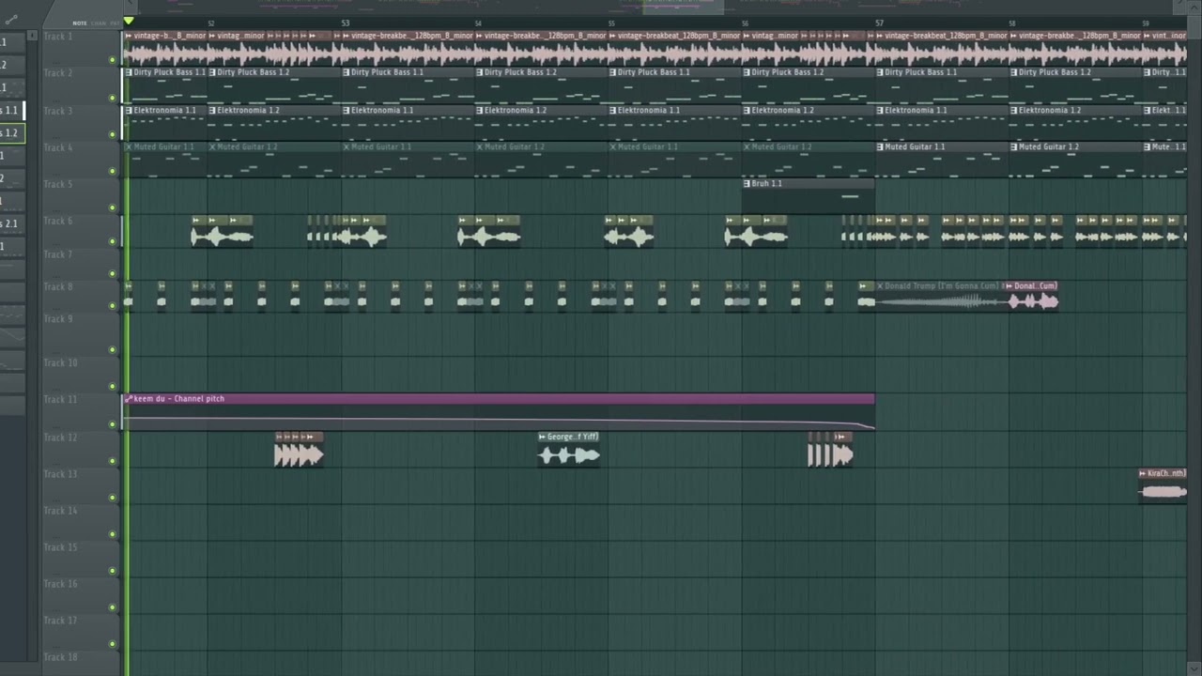Open clip menu of Dirty Pluck Bass 1.1 at bar 53
The image size is (1202, 676).
pos(347,72)
